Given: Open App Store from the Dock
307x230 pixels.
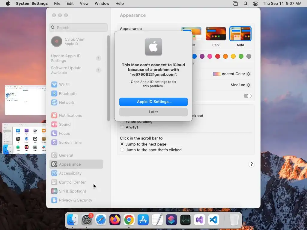Looking at the screenshot, I should coord(143,220).
